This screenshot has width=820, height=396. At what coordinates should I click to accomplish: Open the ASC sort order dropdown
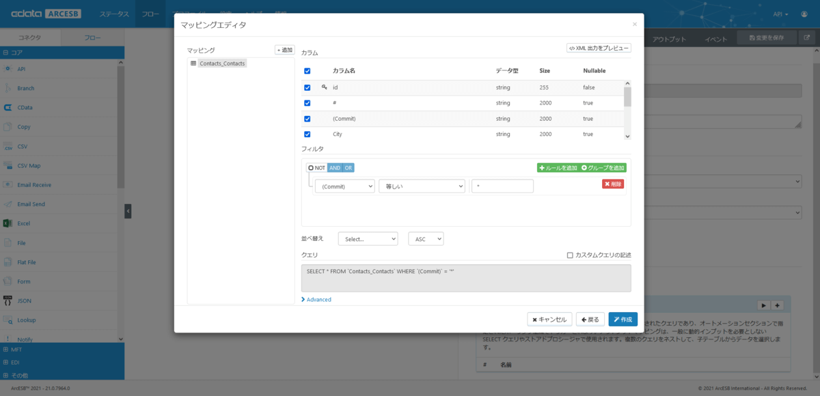point(426,239)
